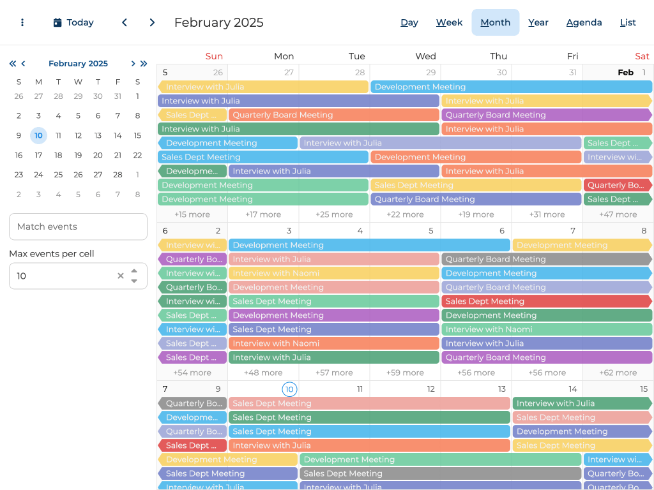The width and height of the screenshot is (654, 490).
Task: Go to previous month in main toolbar
Action: [x=125, y=22]
